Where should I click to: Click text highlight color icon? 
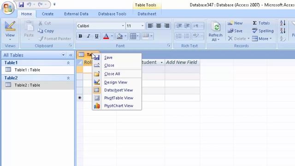[196, 36]
